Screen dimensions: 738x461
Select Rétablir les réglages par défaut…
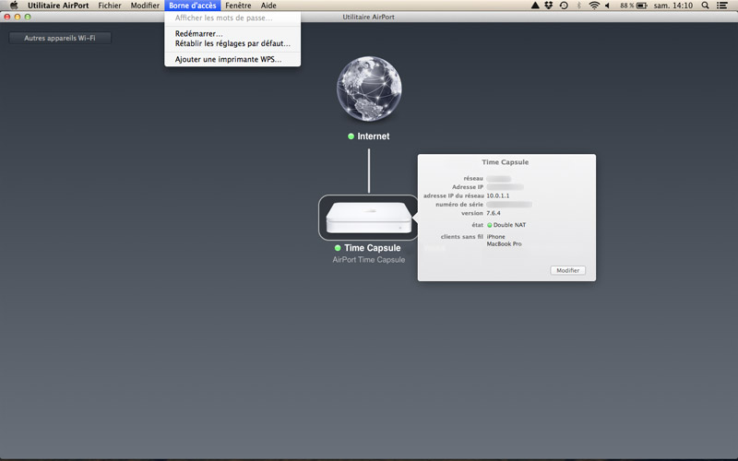click(x=232, y=43)
